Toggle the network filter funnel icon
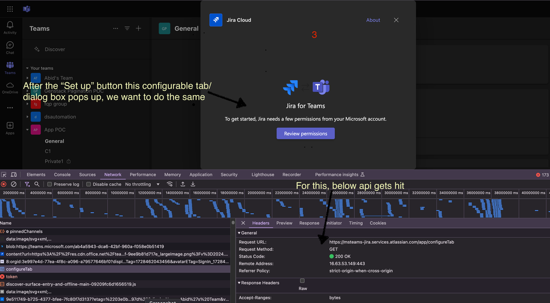 pos(27,184)
